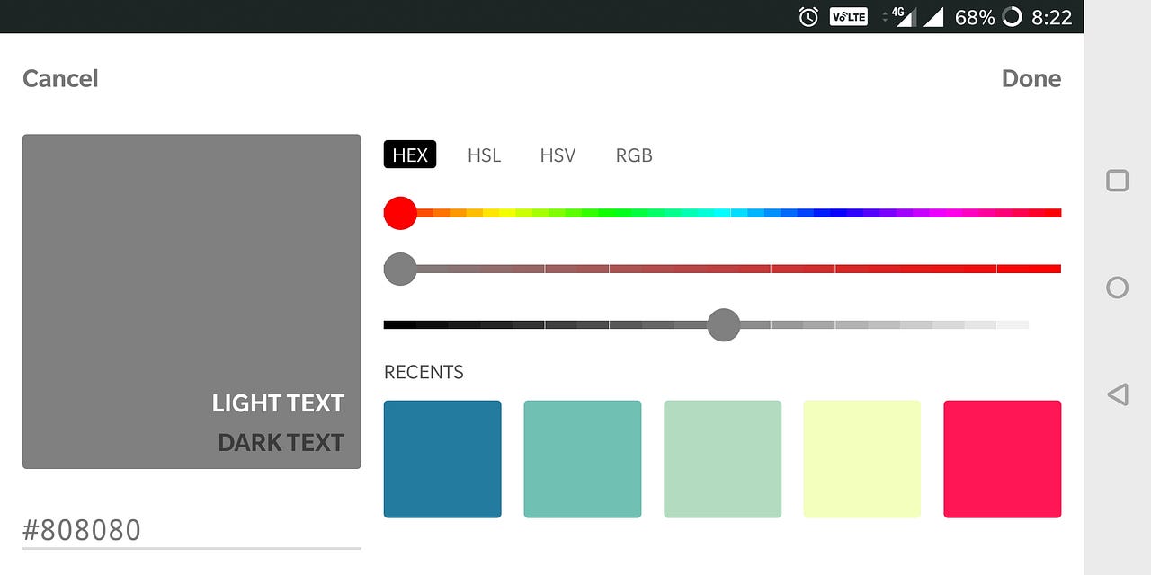Select the teal swatch from recents

point(582,458)
